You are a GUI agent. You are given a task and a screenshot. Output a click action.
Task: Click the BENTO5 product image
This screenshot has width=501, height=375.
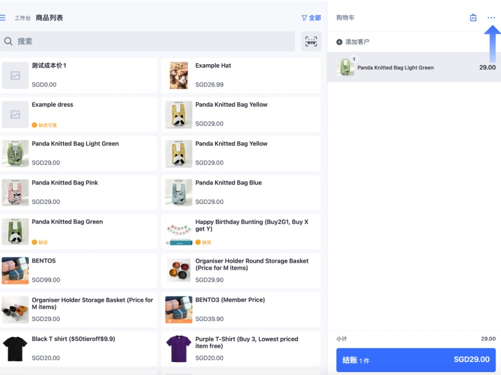pyautogui.click(x=15, y=271)
